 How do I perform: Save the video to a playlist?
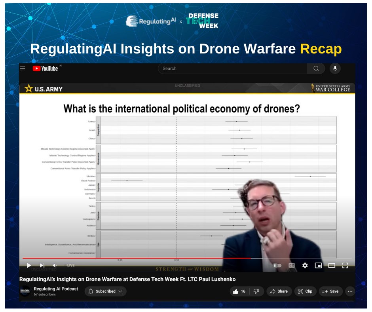(x=330, y=291)
